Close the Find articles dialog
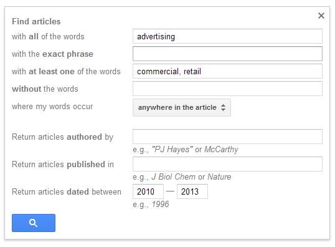This screenshot has height=247, width=335. point(321,16)
